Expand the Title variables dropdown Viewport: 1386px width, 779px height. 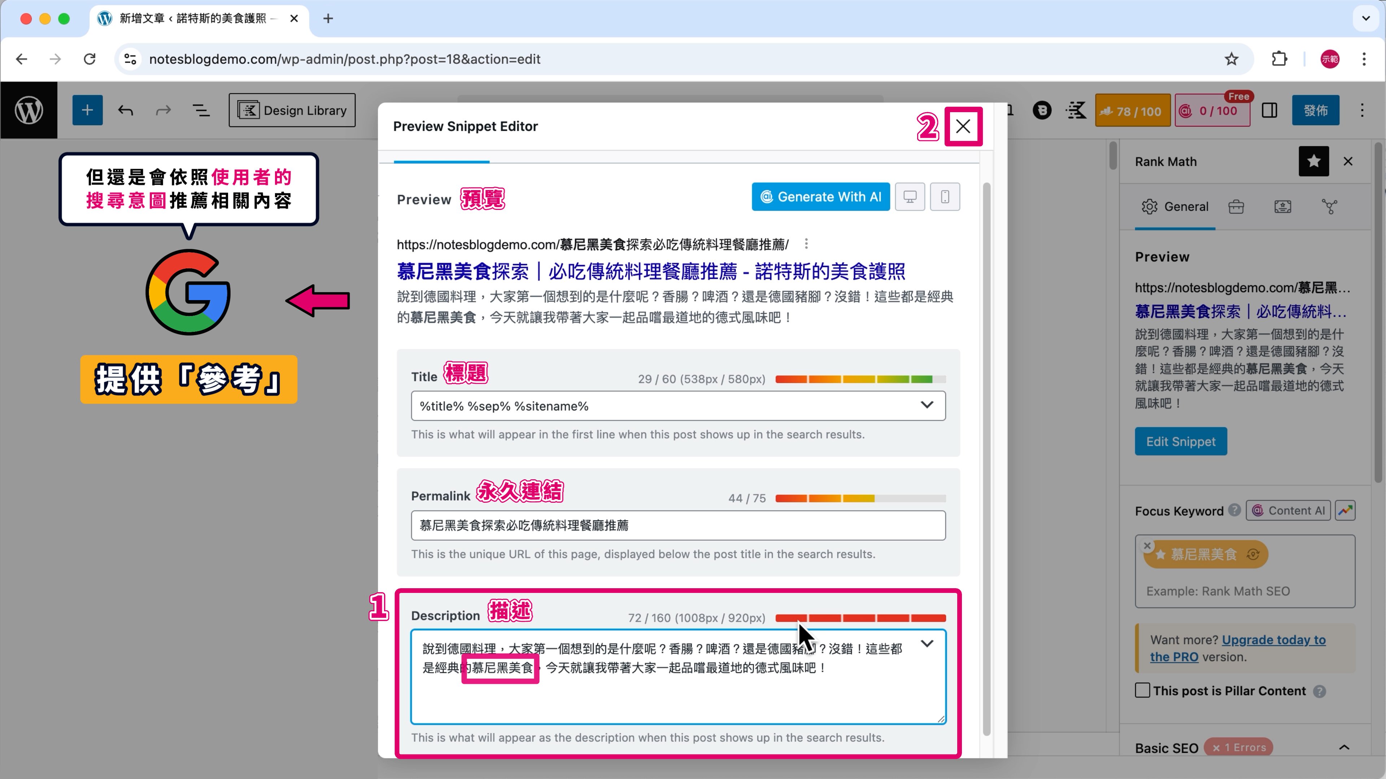[927, 405]
